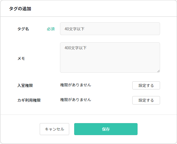
Task: Click 設定する button for カギ利用権限
Action: point(146,100)
